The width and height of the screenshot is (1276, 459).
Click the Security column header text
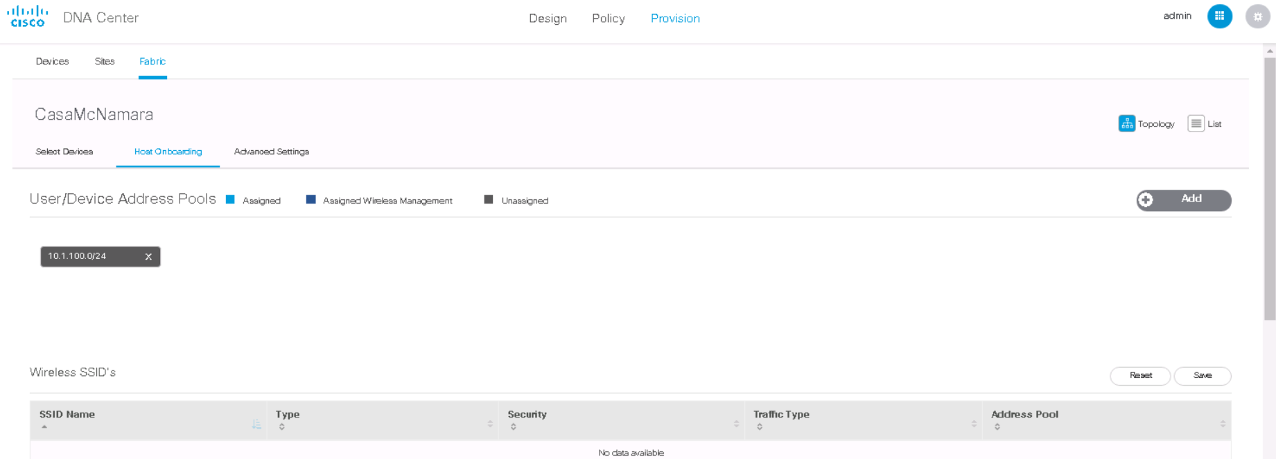click(527, 415)
